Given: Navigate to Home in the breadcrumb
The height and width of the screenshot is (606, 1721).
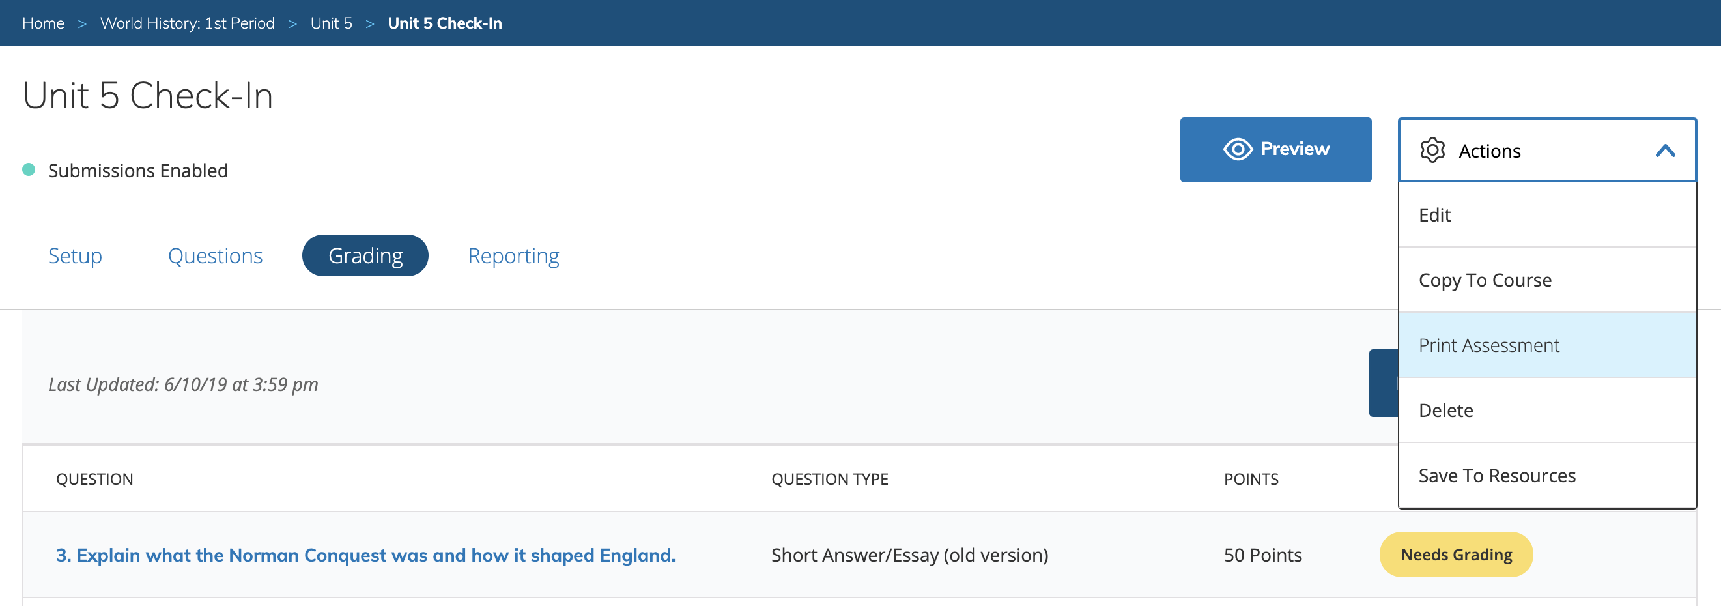Looking at the screenshot, I should point(44,22).
